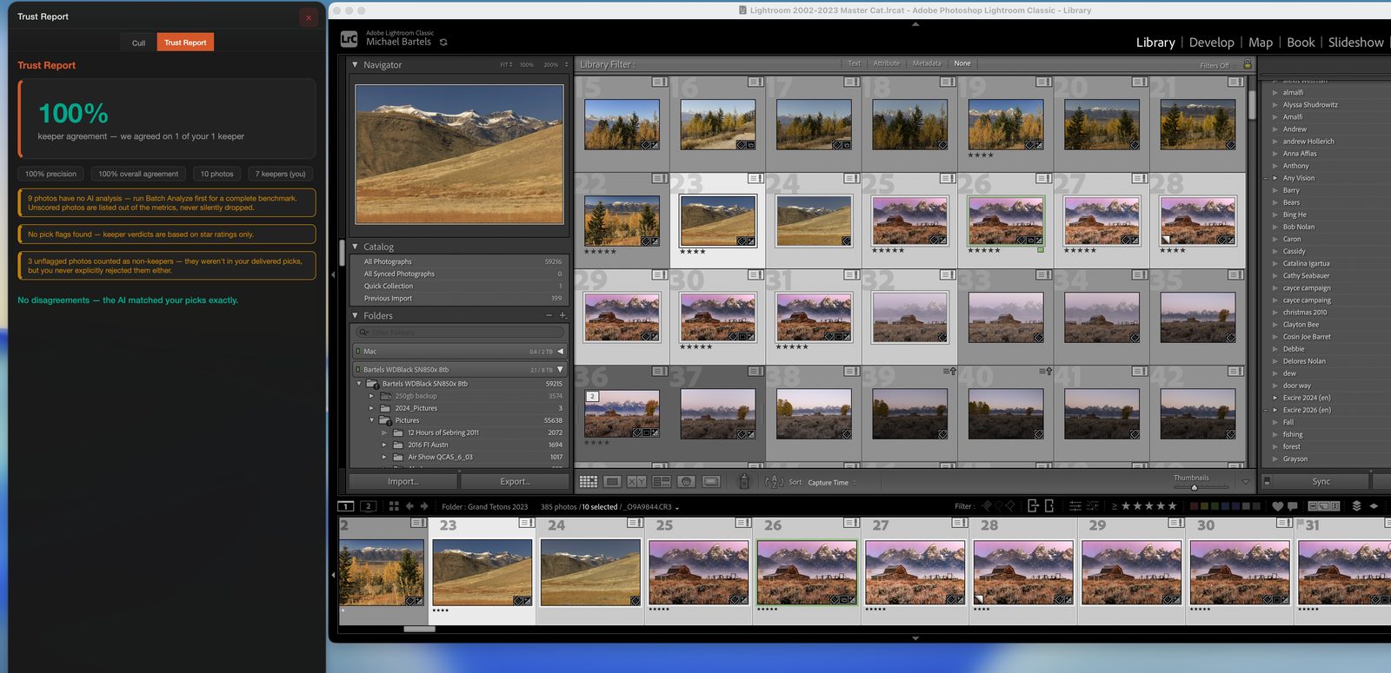Click the Export... button
Screen dimensions: 1391x673
click(x=515, y=481)
